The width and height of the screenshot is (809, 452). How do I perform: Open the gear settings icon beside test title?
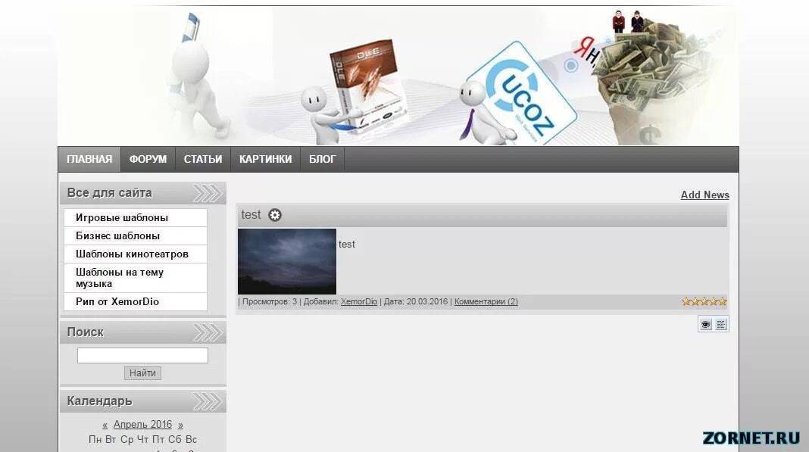click(275, 215)
